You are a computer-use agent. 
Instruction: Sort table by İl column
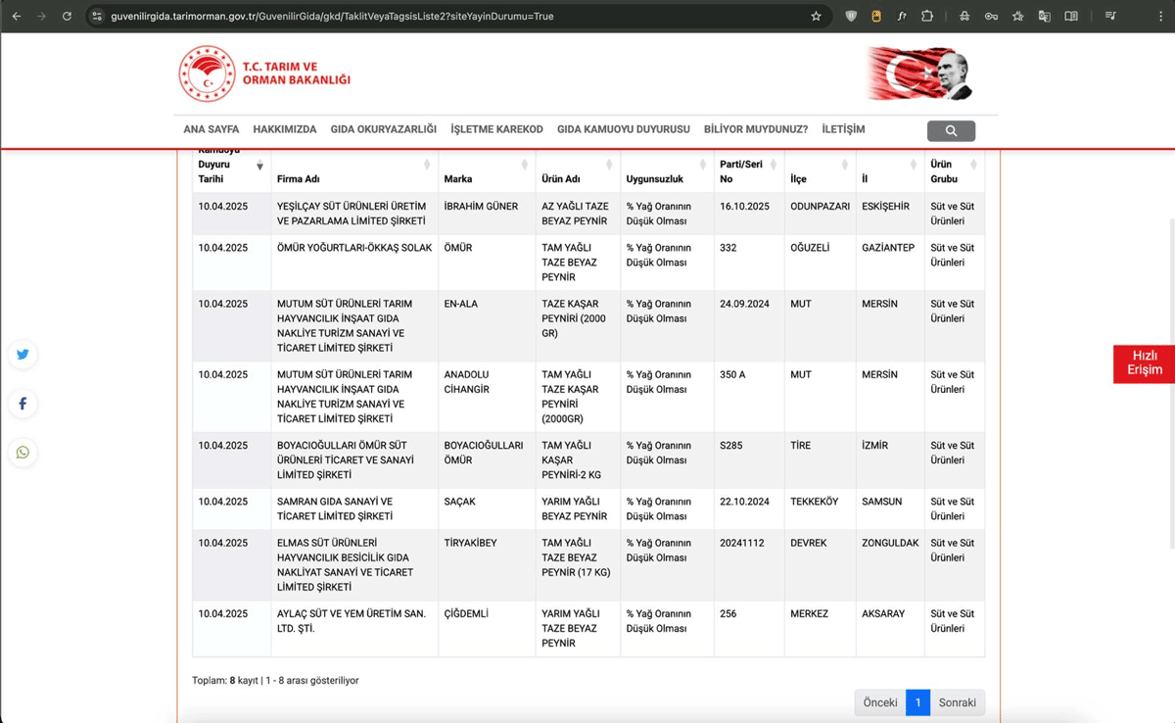890,171
